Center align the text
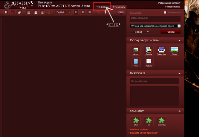Screen dimensions: 199x137 click(83, 12)
